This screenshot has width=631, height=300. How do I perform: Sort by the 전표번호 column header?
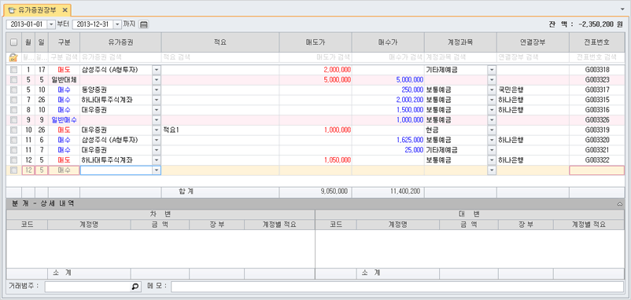[x=597, y=42]
